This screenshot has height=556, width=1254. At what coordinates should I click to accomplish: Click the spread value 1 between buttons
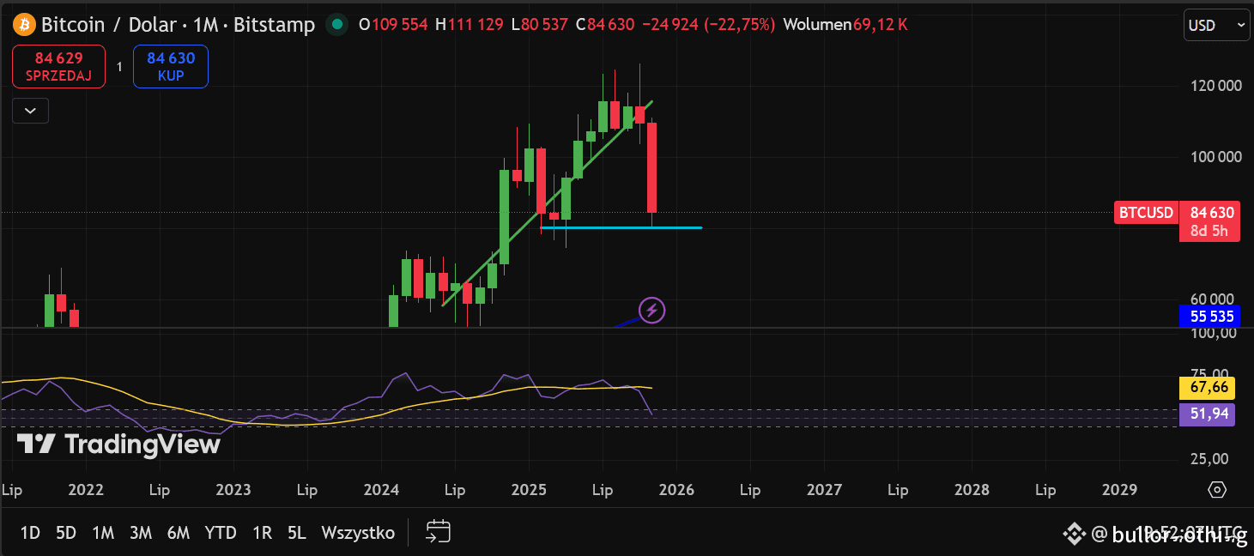point(119,67)
